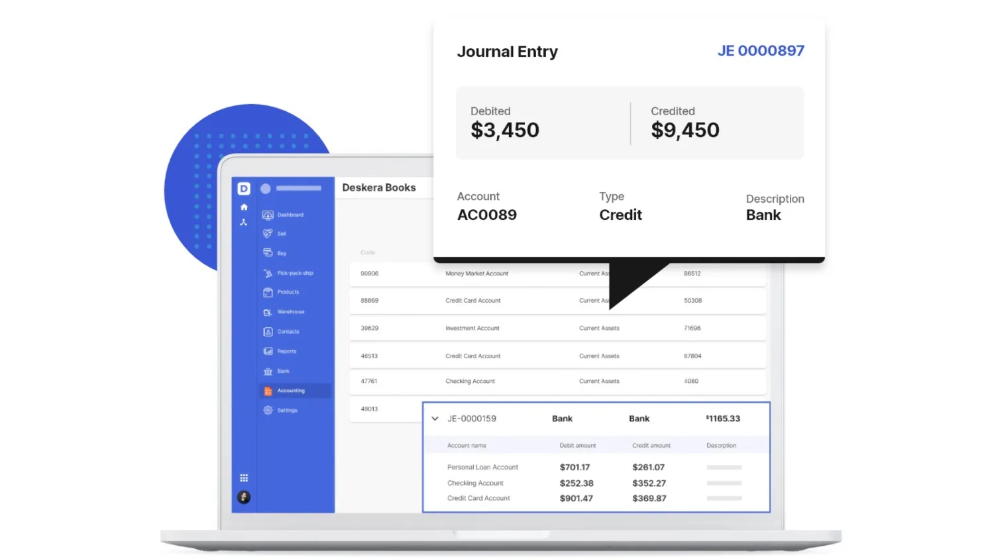Open Settings gear icon in sidebar
Viewport: 994px width, 559px height.
[268, 411]
